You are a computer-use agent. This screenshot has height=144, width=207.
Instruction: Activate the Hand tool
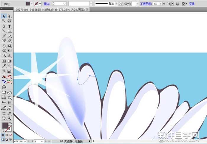click(4, 118)
